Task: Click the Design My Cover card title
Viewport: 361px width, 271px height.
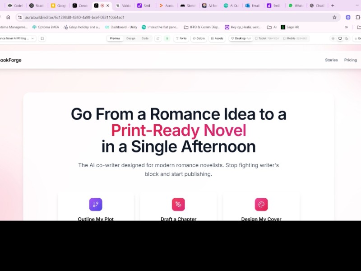Action: click(x=261, y=219)
